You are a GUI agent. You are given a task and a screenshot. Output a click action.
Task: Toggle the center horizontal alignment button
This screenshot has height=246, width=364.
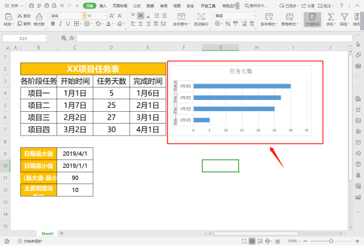point(141,24)
